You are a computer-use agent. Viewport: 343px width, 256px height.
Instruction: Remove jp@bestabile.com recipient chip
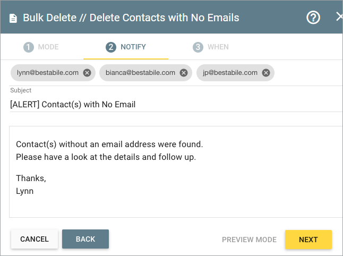(266, 73)
